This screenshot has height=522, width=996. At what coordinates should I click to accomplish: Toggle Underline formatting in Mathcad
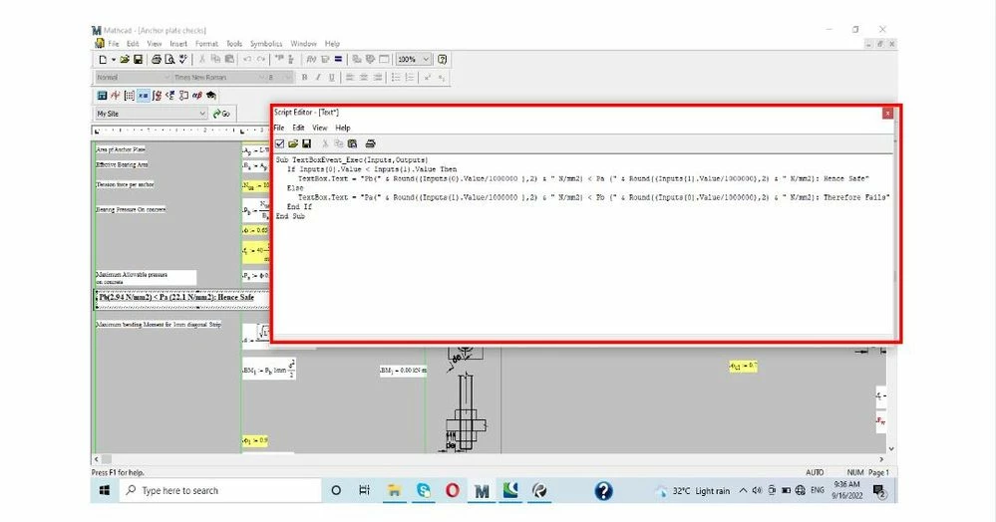(332, 77)
